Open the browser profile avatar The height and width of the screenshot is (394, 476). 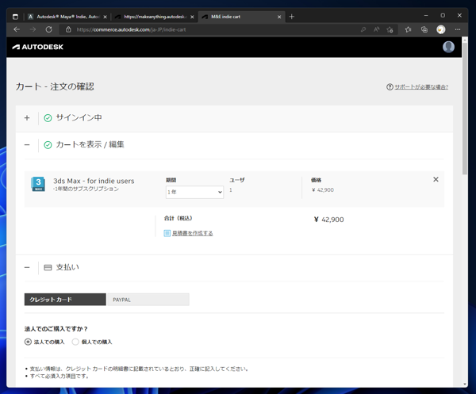point(441,29)
